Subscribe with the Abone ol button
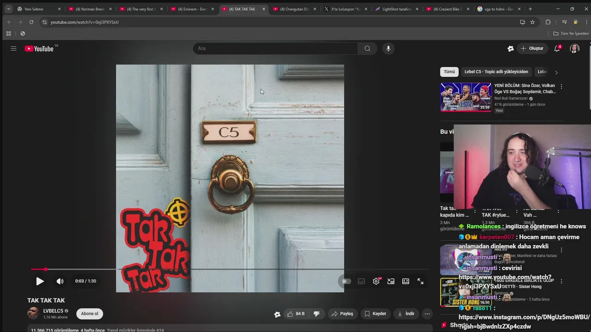The image size is (591, 332). click(x=90, y=314)
